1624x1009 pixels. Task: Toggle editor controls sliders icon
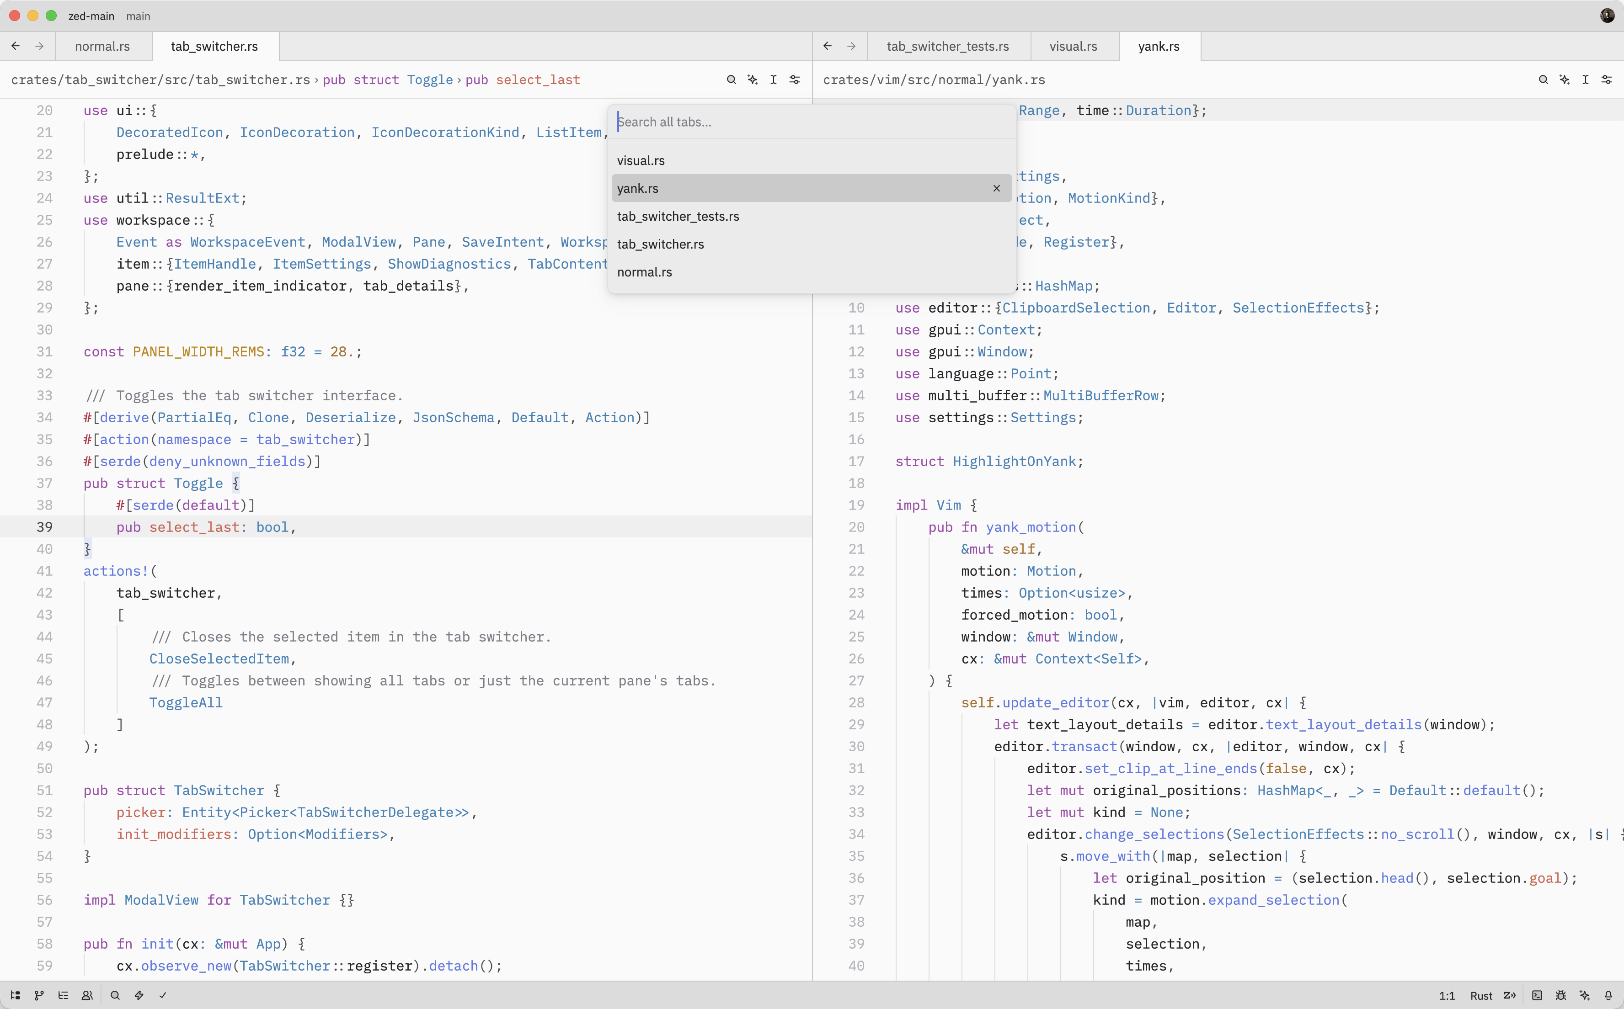pos(794,80)
